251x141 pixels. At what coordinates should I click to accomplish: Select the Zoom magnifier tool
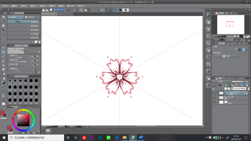[x=4, y=17]
